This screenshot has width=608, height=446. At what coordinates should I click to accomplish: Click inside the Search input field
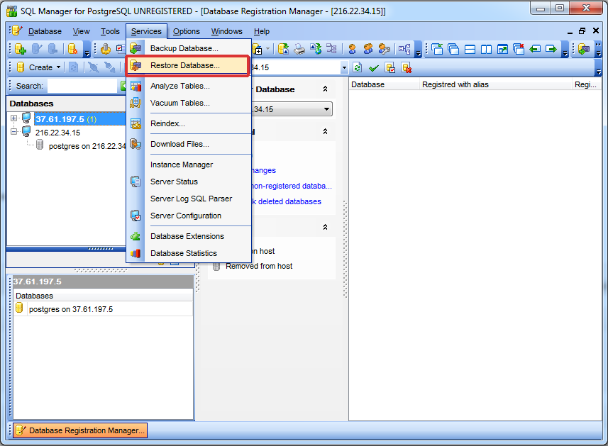coord(82,86)
